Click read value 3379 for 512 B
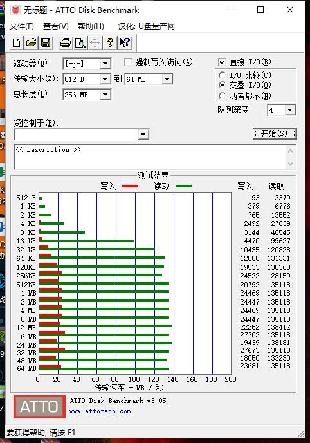Screen dimensions: 310x443 click(x=282, y=198)
